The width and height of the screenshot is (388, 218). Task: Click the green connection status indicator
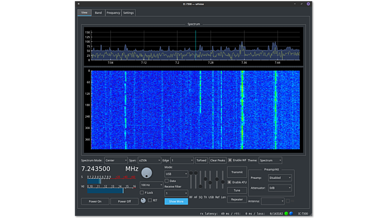coord(286,213)
